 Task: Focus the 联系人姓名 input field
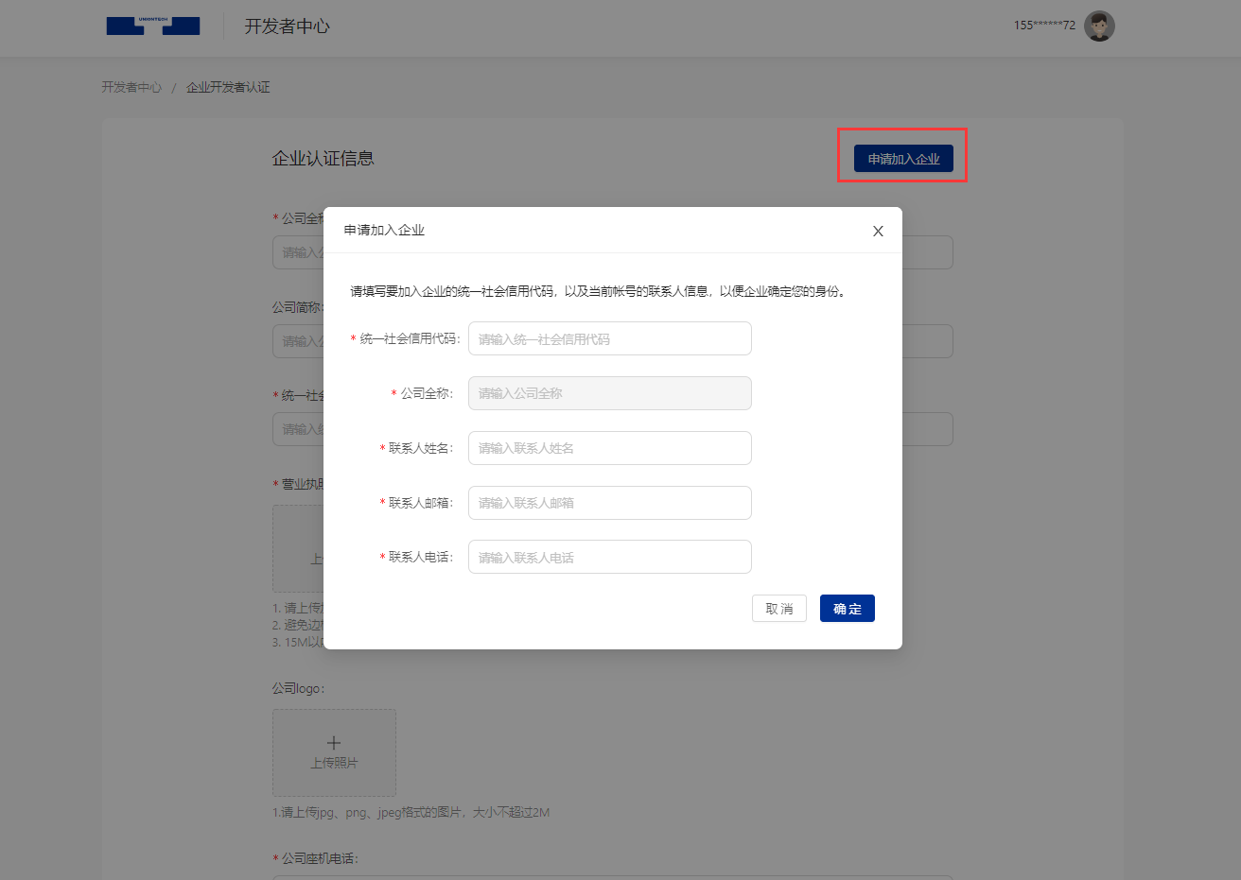click(x=609, y=448)
